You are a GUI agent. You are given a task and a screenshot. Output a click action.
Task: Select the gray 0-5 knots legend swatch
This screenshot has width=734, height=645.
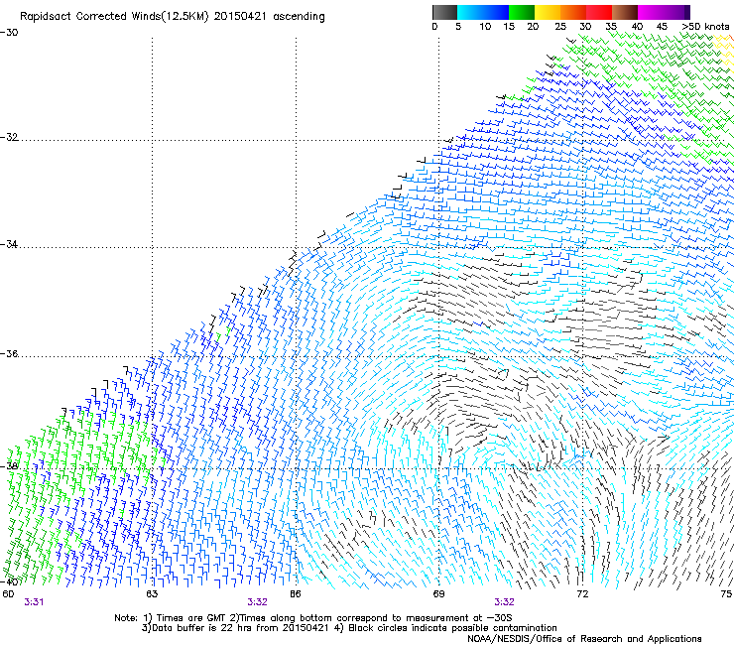444,12
